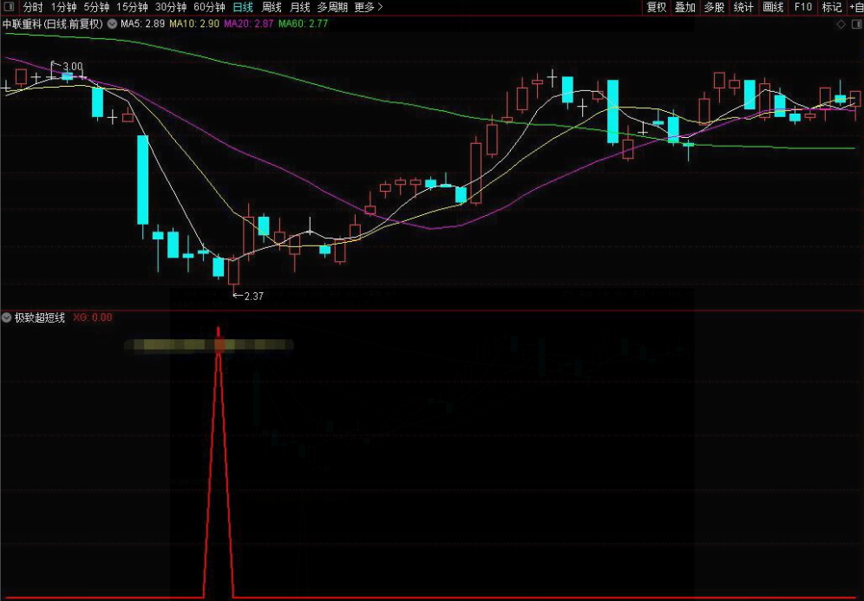Click the 标记 mark button
This screenshot has height=601, width=864.
coord(832,7)
